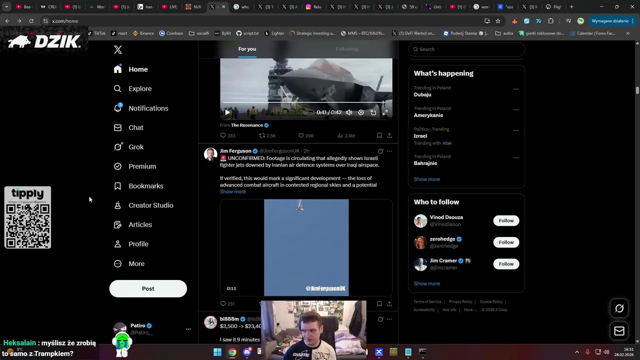Open the footer More dropdown

[x=470, y=310]
